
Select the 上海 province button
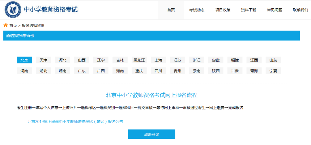[158, 60]
